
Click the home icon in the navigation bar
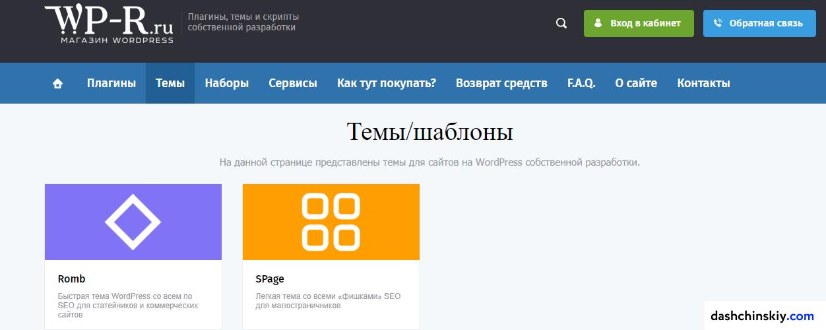(57, 83)
